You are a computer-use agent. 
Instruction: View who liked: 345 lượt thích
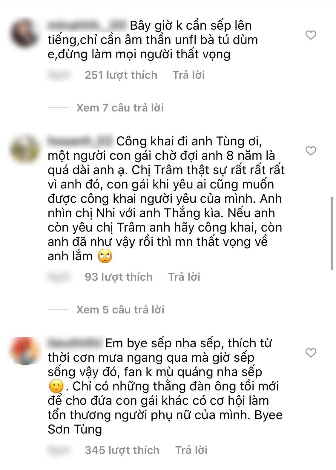(122, 450)
